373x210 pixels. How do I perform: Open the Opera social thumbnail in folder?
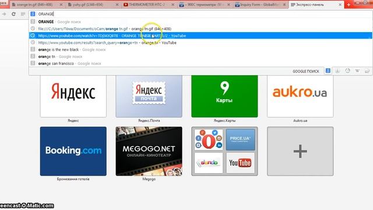pyautogui.click(x=209, y=139)
